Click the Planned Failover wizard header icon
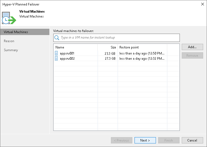Viewport: 207px width, 147px height. click(x=9, y=18)
